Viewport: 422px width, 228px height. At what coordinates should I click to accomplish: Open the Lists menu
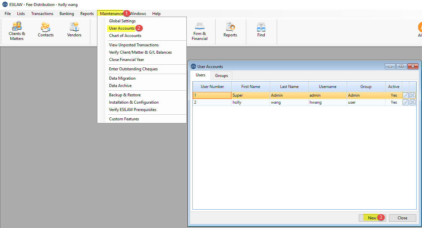(x=21, y=14)
